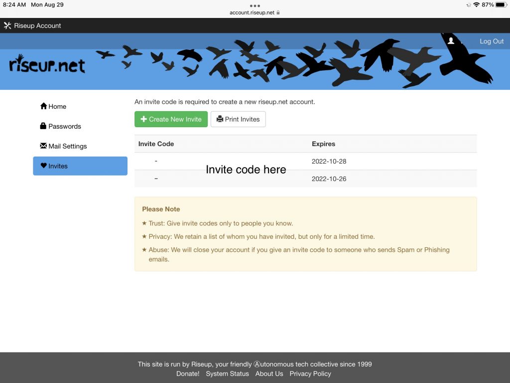The width and height of the screenshot is (510, 383).
Task: Click the plus icon on Create New Invite
Action: tap(143, 119)
